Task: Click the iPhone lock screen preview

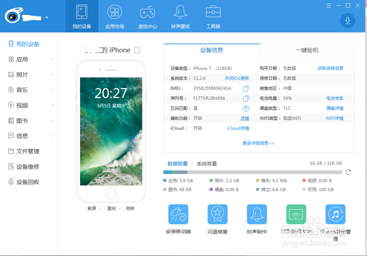Action: 111,131
